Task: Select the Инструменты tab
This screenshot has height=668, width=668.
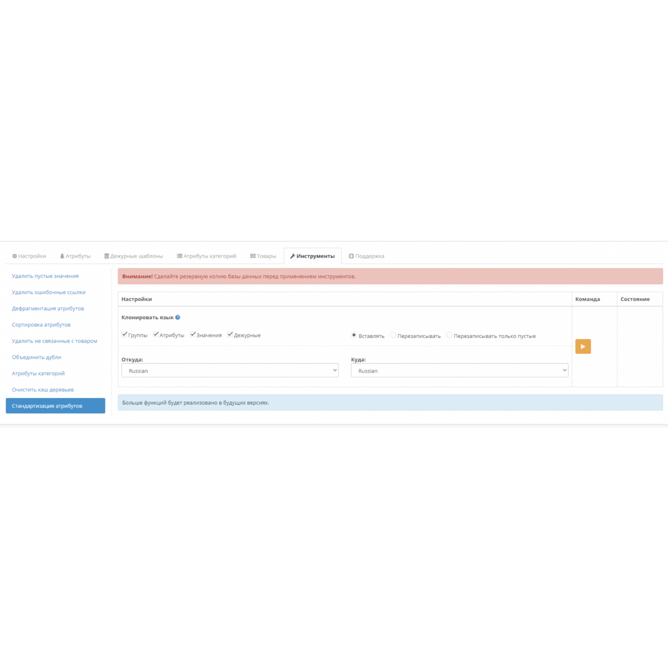Action: click(313, 256)
